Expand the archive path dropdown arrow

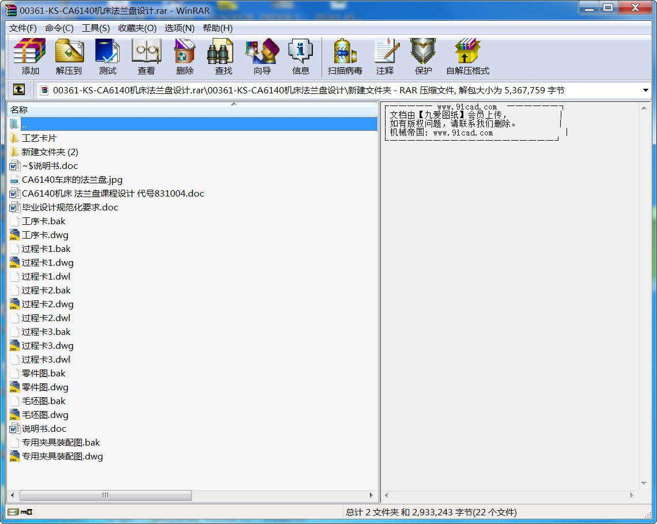[x=645, y=91]
